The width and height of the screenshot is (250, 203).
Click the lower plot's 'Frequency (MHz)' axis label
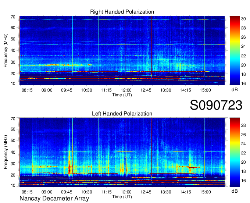[6, 152]
